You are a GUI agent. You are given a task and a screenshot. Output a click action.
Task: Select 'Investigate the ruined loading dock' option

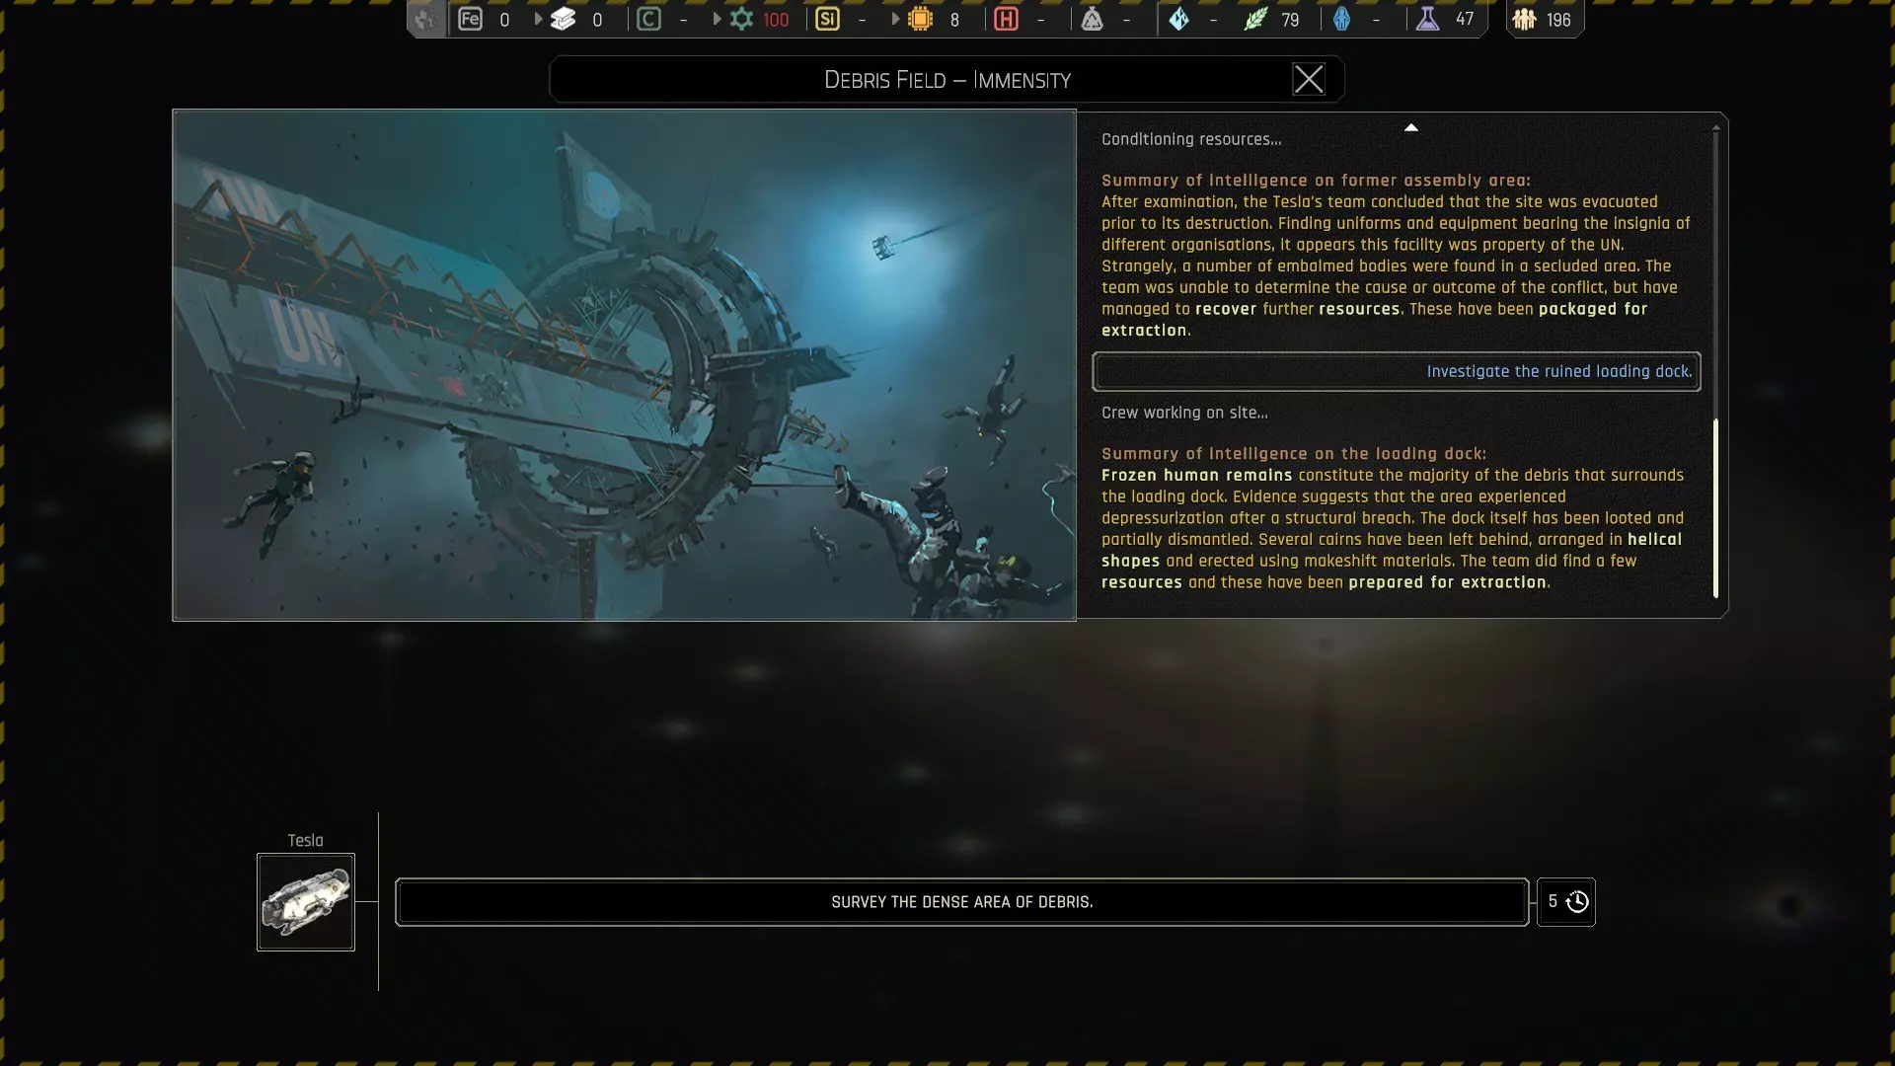[x=1396, y=371]
